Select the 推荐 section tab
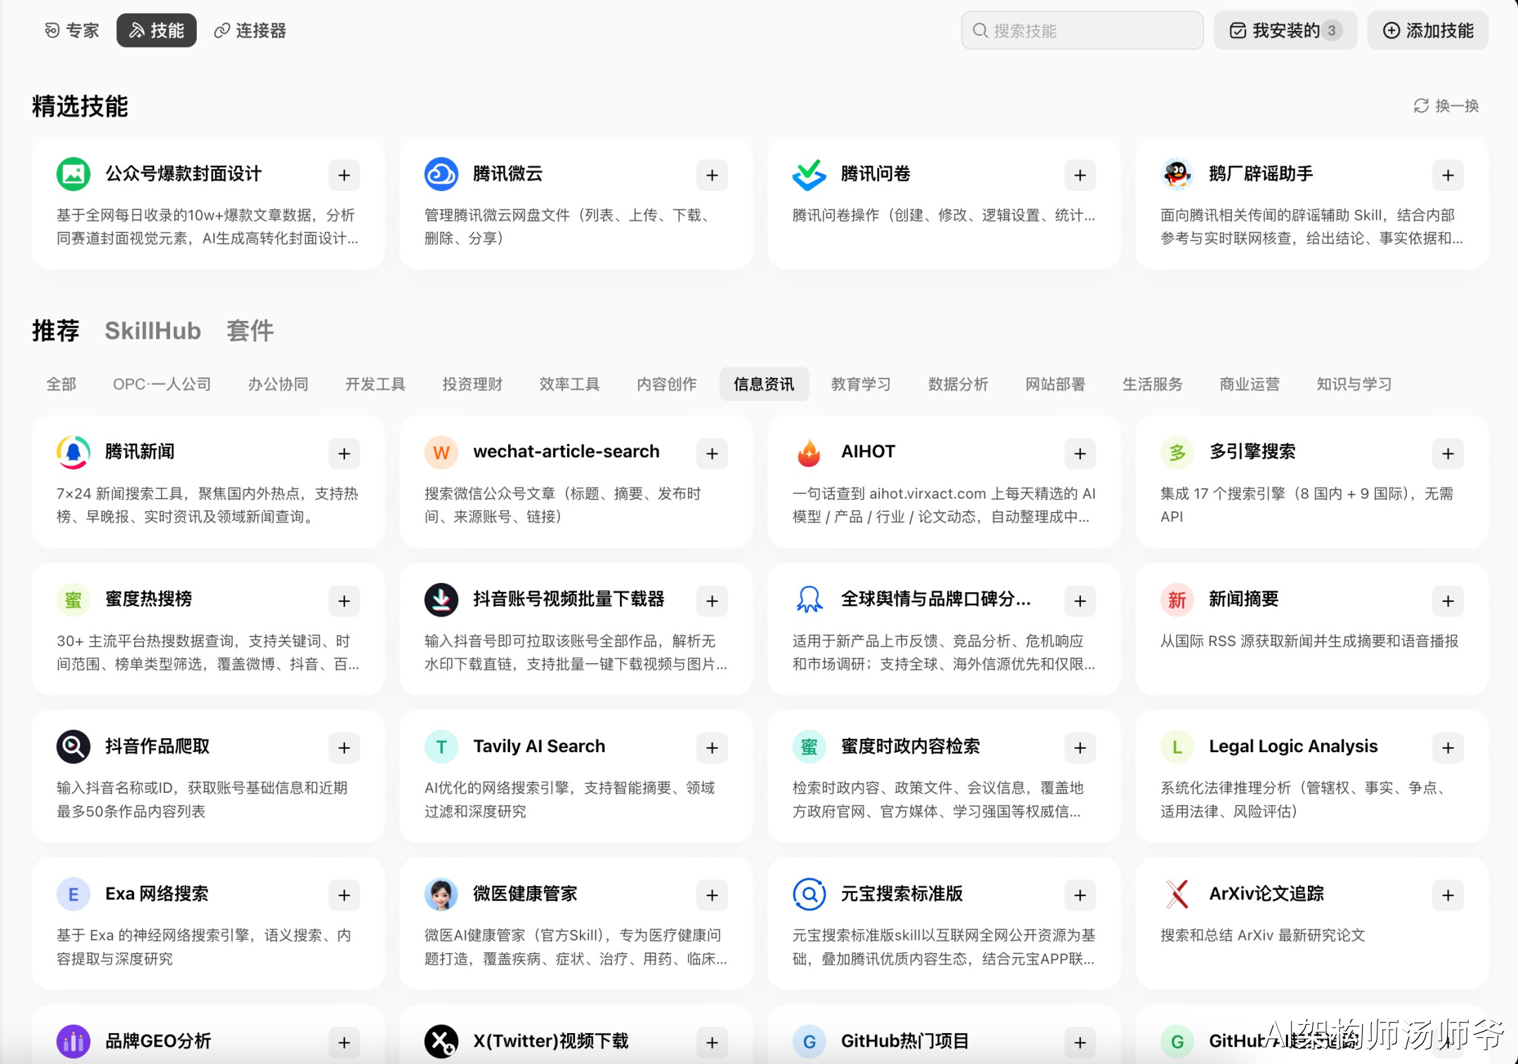 click(x=56, y=331)
